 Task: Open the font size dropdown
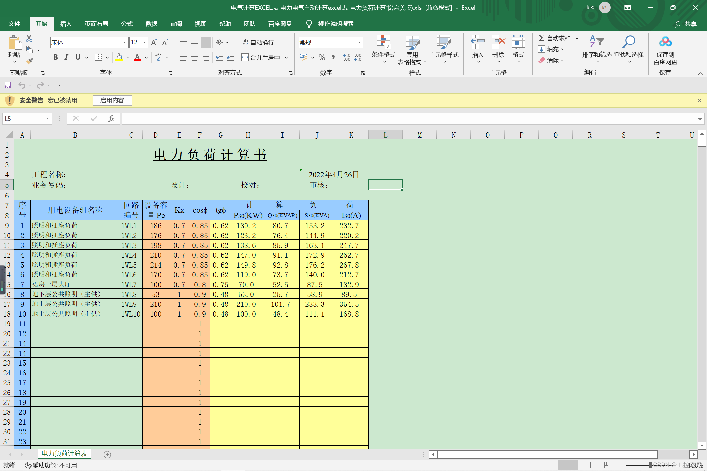[x=144, y=42]
